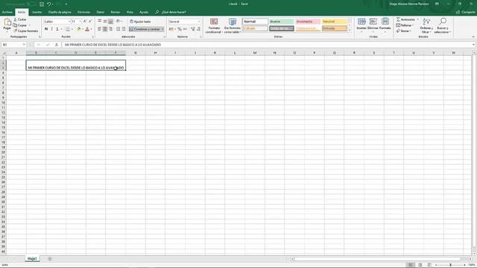Click the Copiar button
Image resolution: width=477 pixels, height=268 pixels.
[20, 25]
